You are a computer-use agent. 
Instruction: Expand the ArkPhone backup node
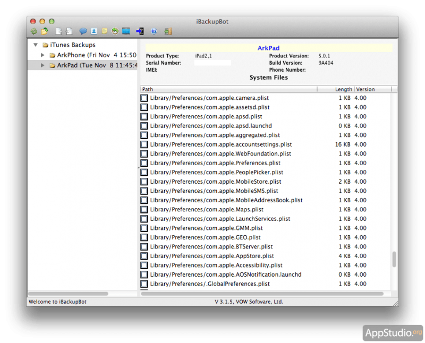[x=42, y=55]
